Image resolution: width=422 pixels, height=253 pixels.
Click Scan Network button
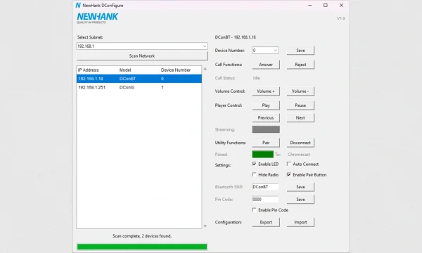(142, 56)
